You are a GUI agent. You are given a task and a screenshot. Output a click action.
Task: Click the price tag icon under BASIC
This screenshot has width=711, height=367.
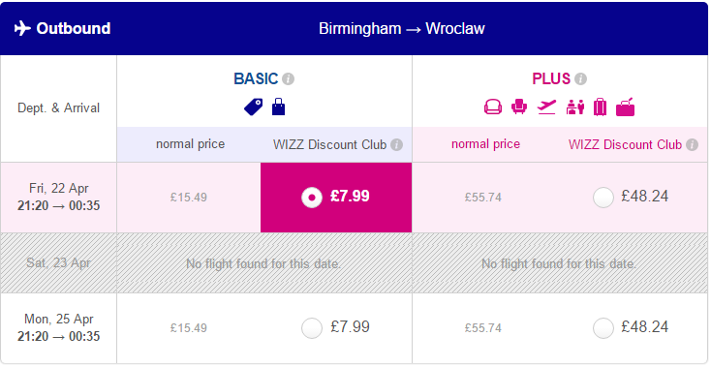click(254, 107)
